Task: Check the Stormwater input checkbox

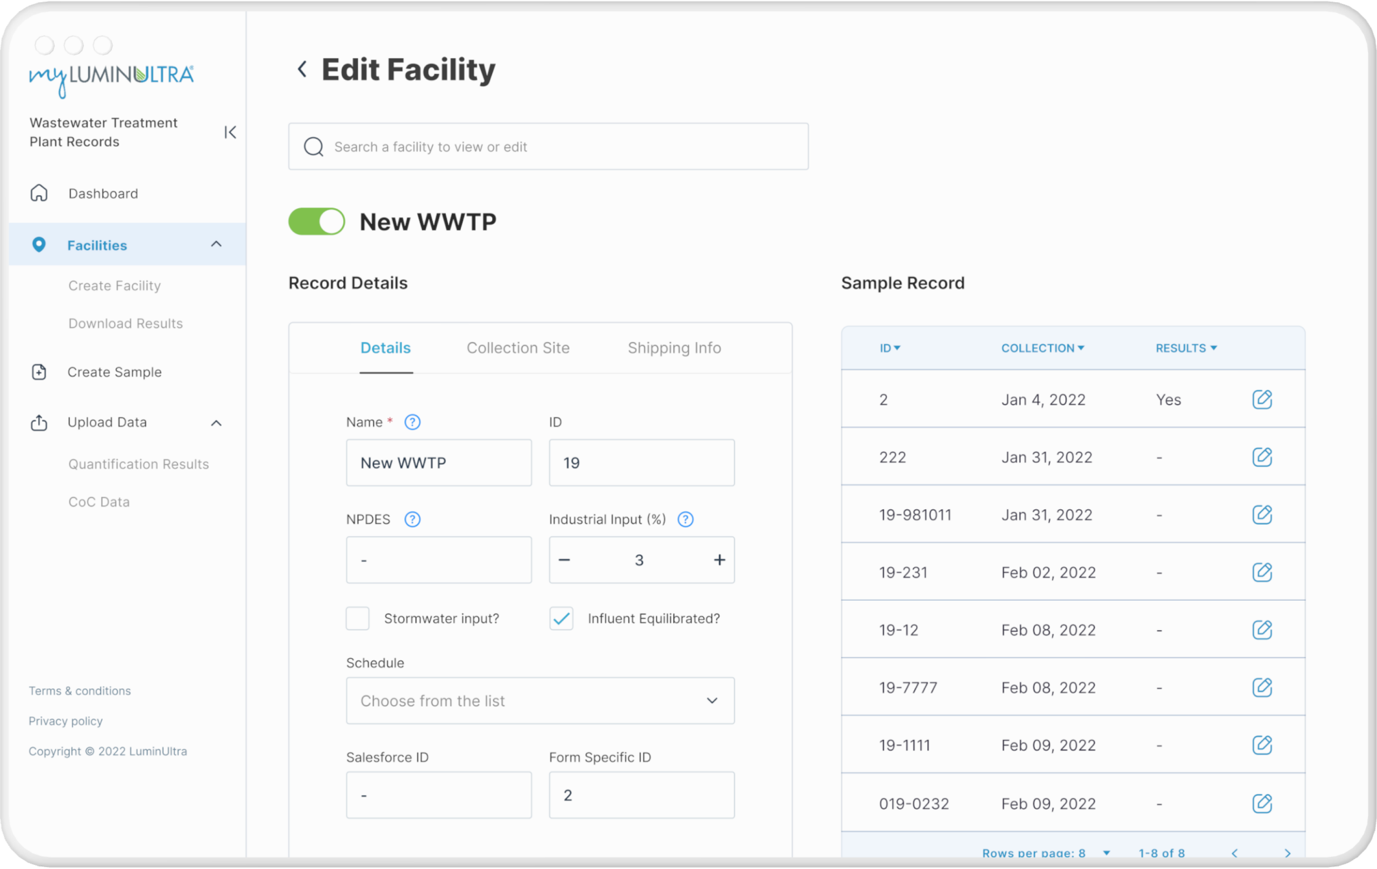Action: [357, 618]
